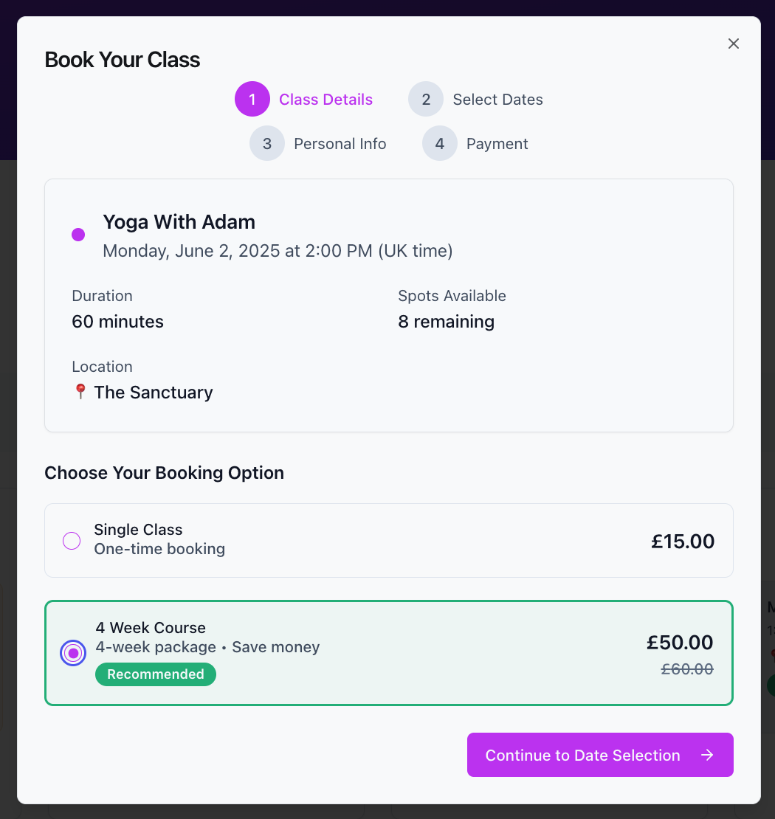
Task: Click the Payment step label
Action: (x=497, y=143)
